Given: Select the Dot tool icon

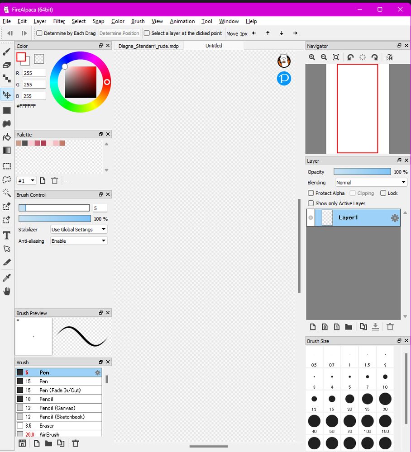Looking at the screenshot, I should [7, 78].
